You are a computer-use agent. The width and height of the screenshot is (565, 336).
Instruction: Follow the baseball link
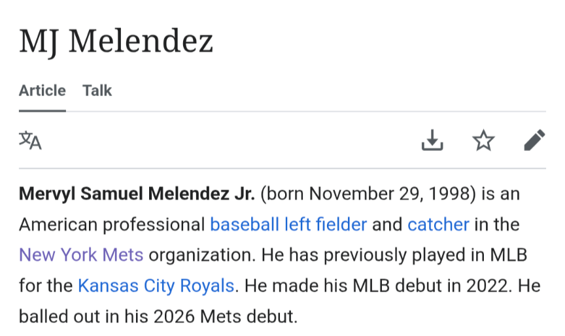pos(244,225)
